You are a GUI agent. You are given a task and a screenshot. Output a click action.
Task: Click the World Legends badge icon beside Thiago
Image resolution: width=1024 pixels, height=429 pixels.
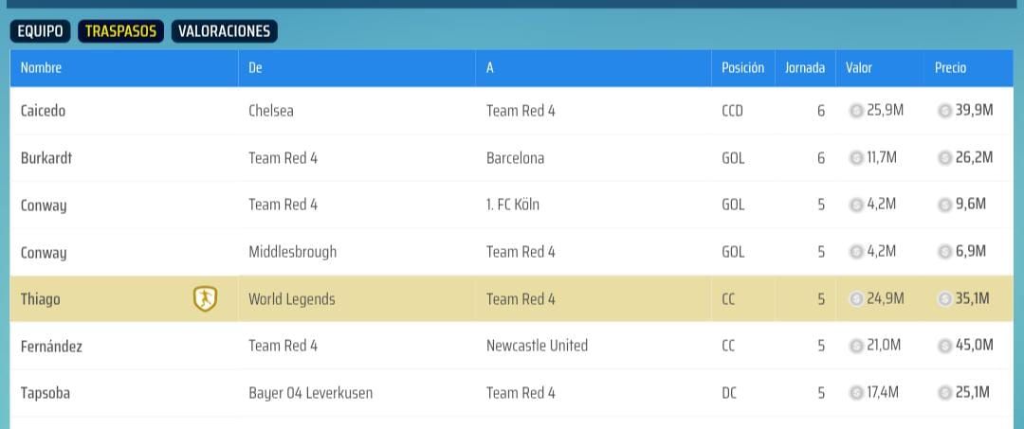205,298
